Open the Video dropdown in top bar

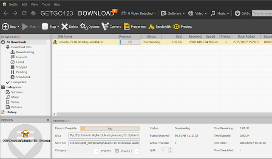197,13
